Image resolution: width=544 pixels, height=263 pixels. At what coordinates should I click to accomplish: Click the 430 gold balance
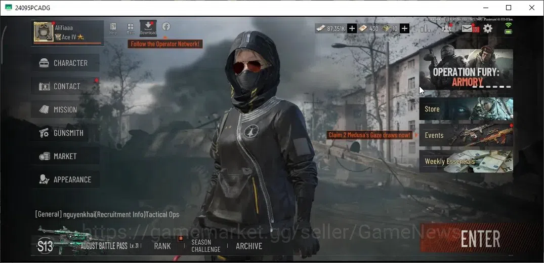(368, 28)
